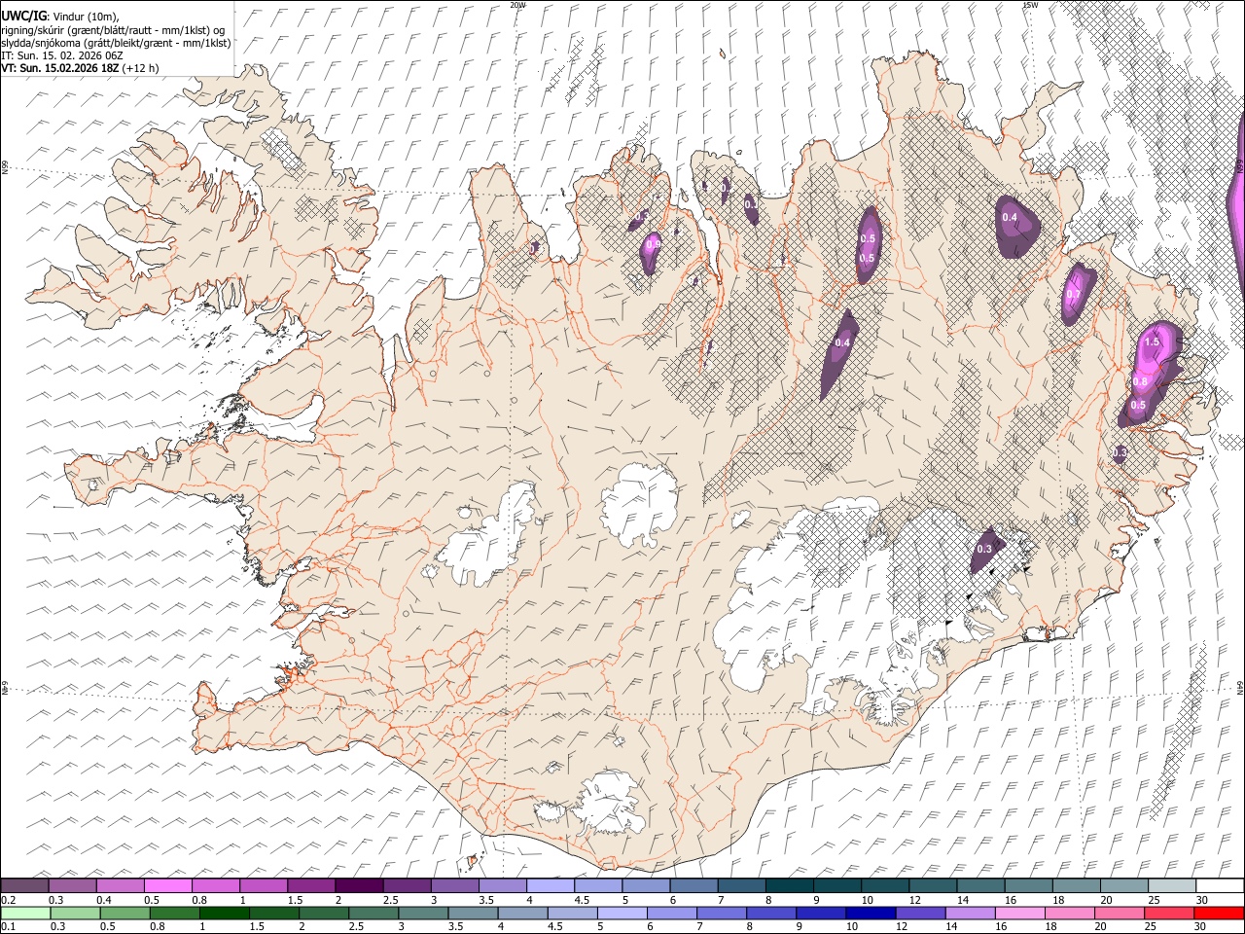This screenshot has height=934, width=1245.
Task: Click the 0.7 precipitation value on the map
Action: click(x=1074, y=295)
